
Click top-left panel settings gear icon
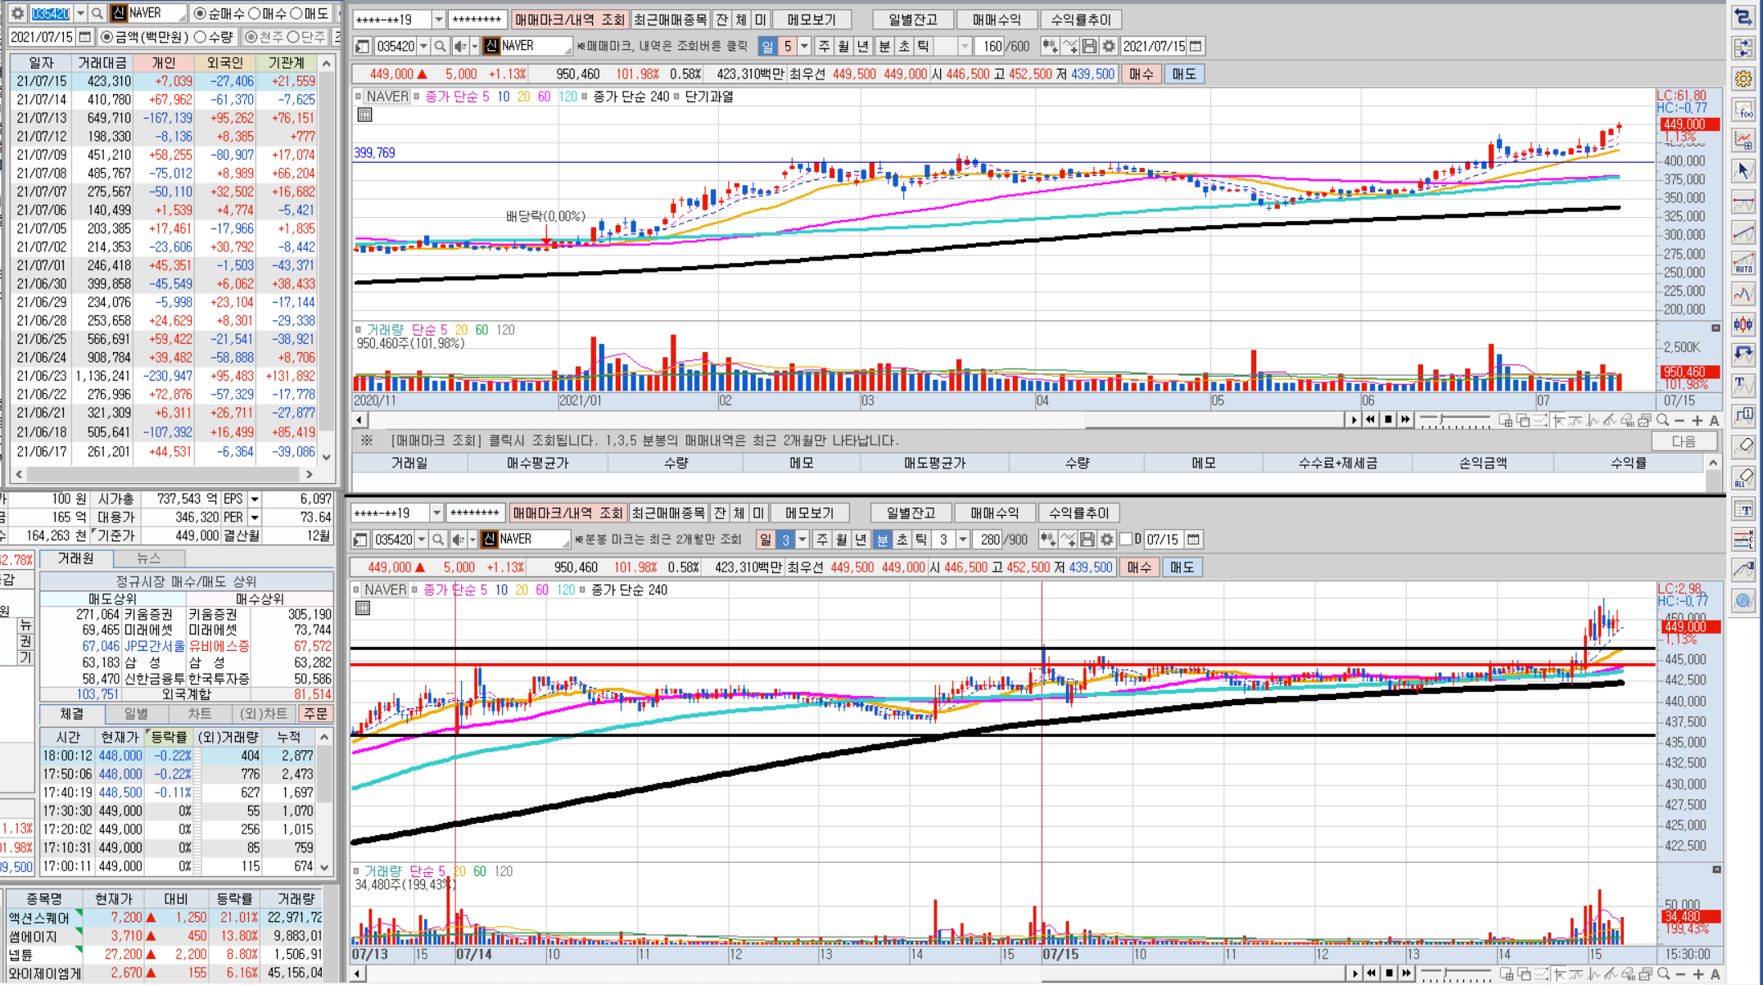point(17,13)
